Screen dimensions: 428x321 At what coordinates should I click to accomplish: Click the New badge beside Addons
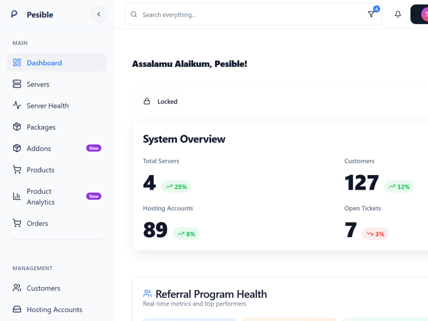tap(94, 148)
